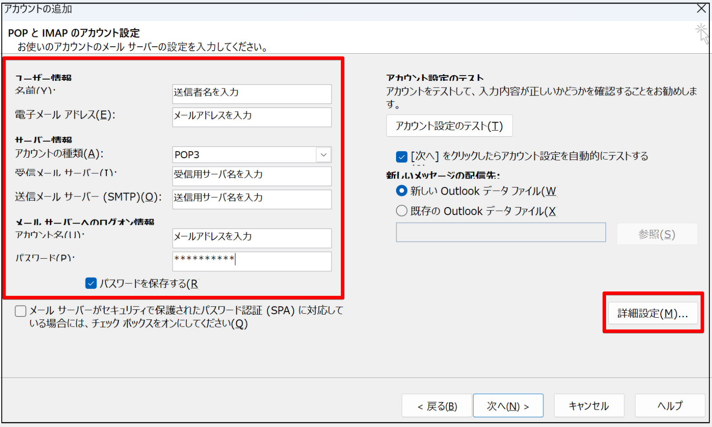Click the 詳細設定(M)... button

tap(653, 313)
